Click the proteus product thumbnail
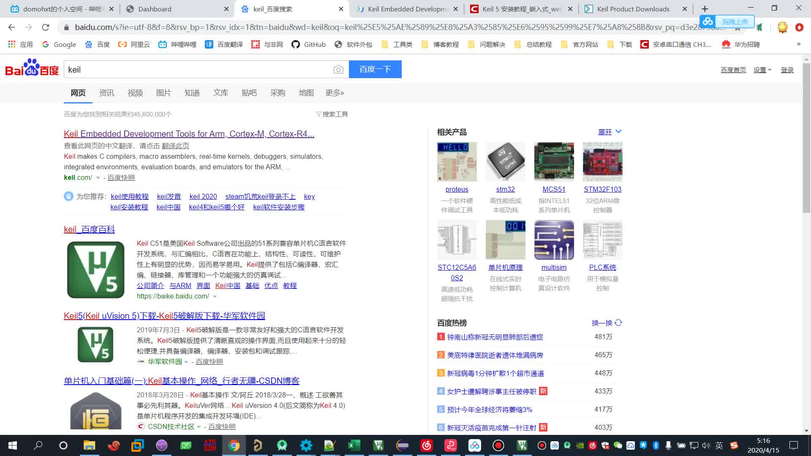The width and height of the screenshot is (811, 456). (x=457, y=162)
